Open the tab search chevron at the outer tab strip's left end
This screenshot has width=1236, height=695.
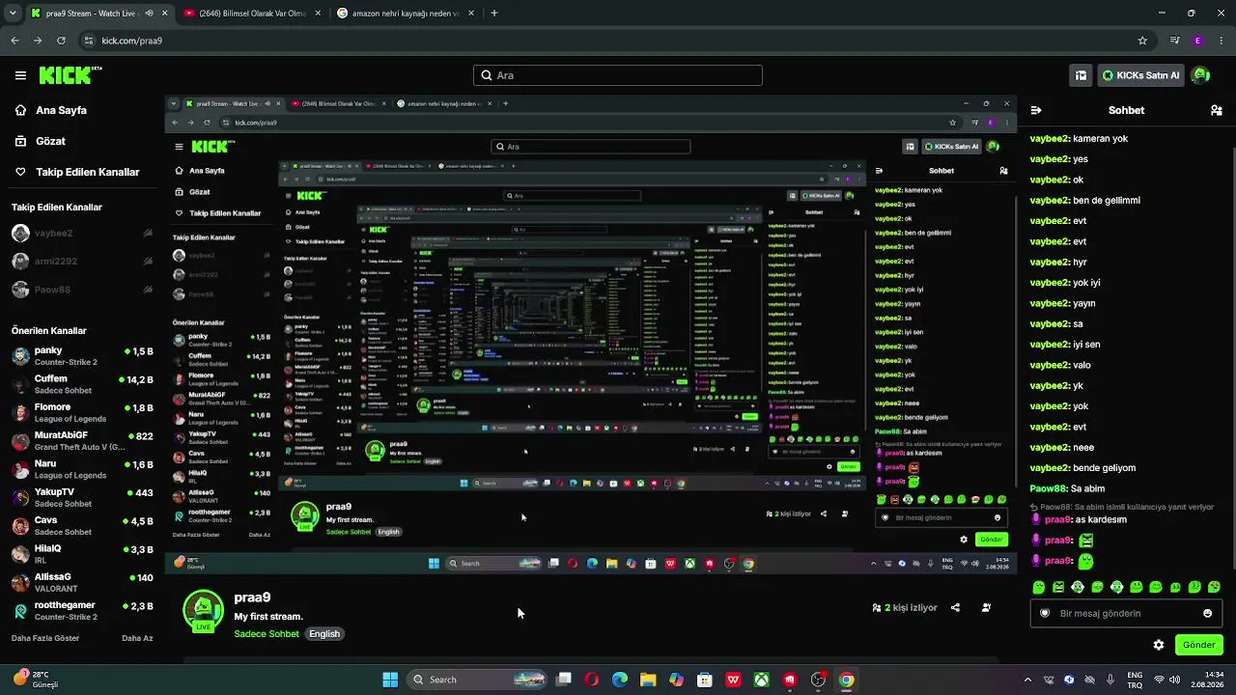point(13,14)
